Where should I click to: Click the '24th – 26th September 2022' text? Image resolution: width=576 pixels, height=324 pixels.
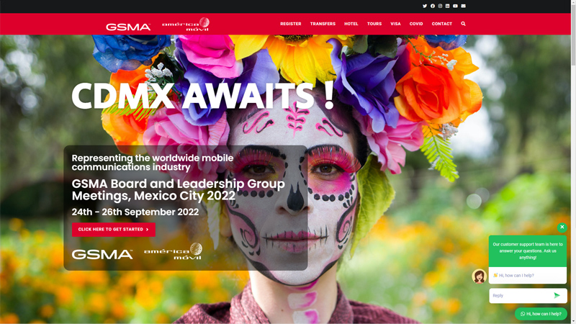135,212
